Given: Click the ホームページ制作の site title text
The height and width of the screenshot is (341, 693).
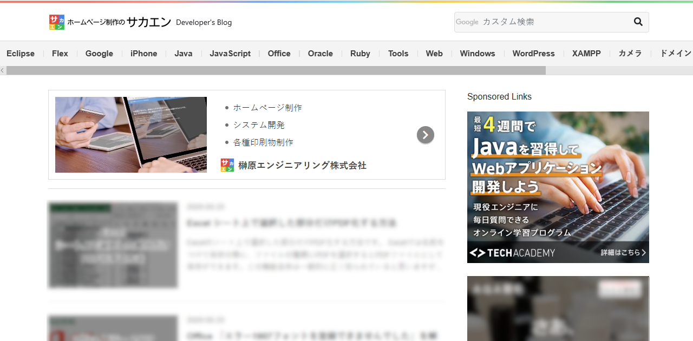Looking at the screenshot, I should point(96,22).
